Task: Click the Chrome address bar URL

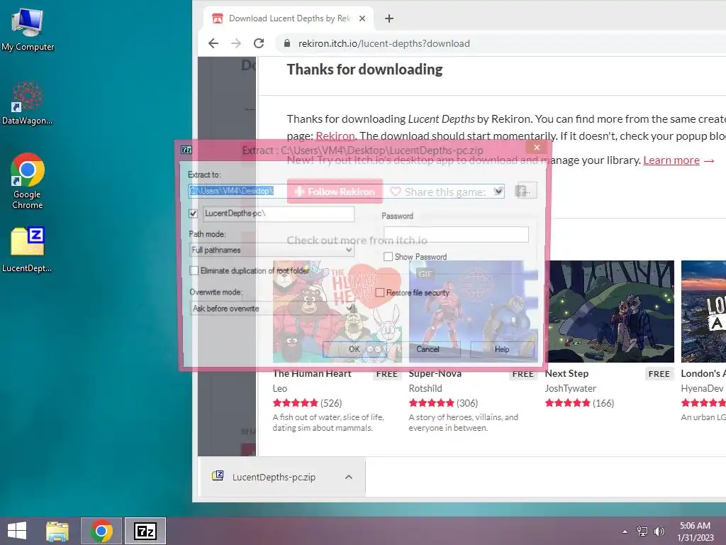Action: point(384,43)
